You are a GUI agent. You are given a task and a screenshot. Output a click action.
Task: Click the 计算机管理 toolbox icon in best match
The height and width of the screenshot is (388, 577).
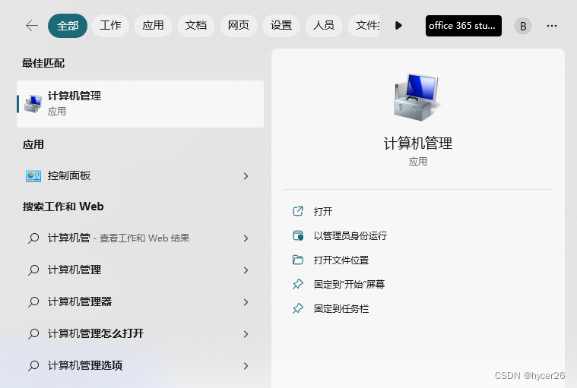33,104
